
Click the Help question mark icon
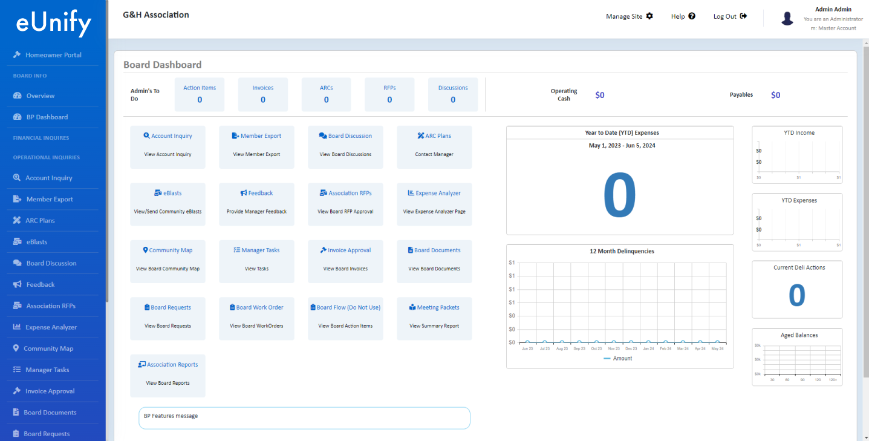[x=692, y=16]
